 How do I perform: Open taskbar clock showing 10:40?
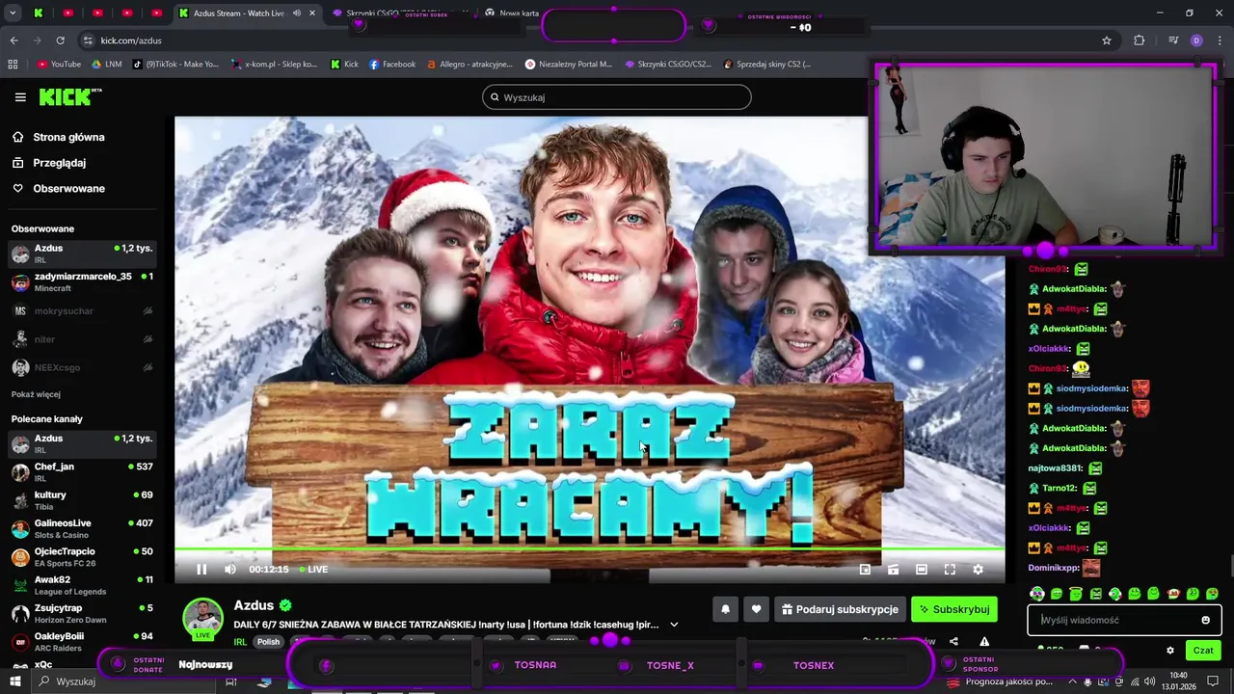1178,681
